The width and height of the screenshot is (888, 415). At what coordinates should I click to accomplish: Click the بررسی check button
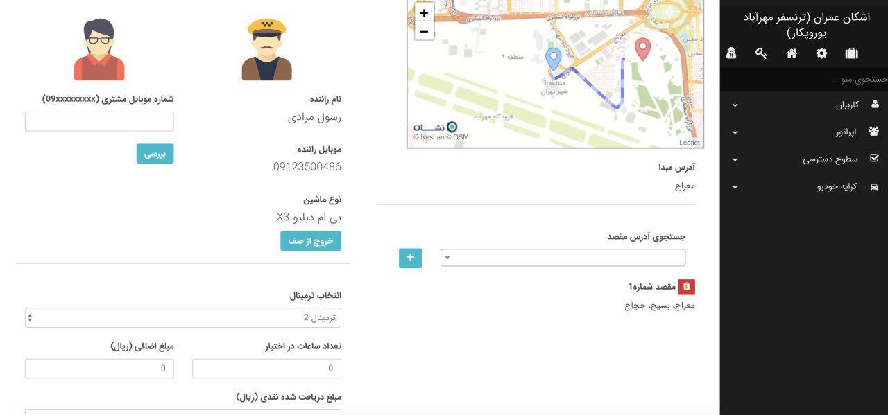tap(155, 154)
